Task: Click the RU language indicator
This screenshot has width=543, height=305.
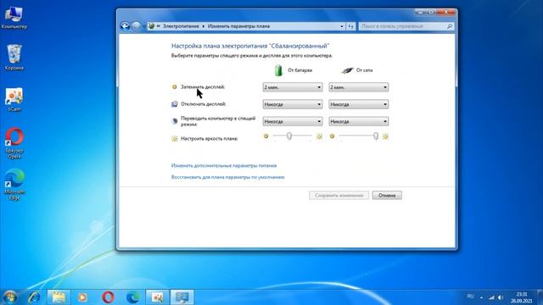Action: click(x=470, y=297)
